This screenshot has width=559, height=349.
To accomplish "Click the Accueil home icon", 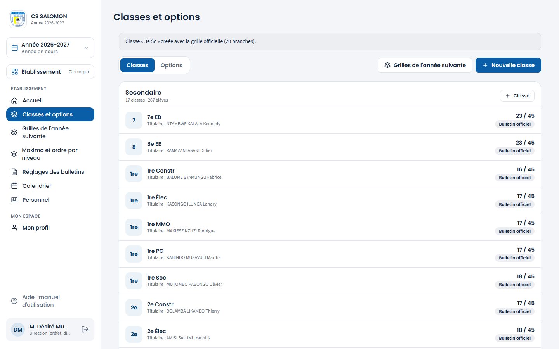I will 14,100.
